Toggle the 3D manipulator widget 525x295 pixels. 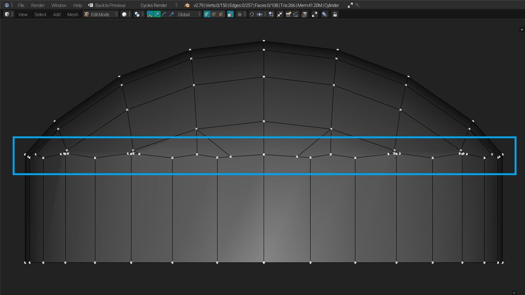(x=150, y=14)
